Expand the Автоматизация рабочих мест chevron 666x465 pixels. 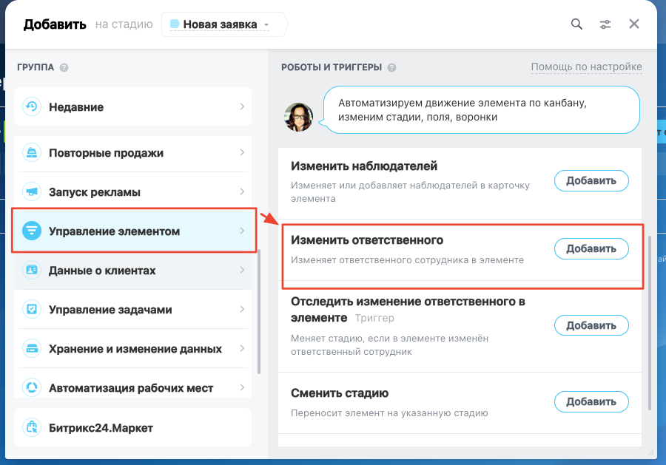pyautogui.click(x=242, y=387)
